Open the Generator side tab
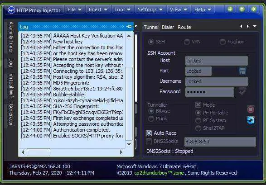This screenshot has width=266, height=185. pyautogui.click(x=11, y=115)
